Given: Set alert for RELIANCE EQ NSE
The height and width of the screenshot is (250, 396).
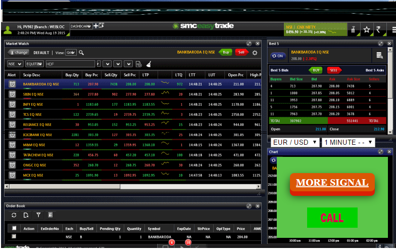Looking at the screenshot, I should (12, 124).
